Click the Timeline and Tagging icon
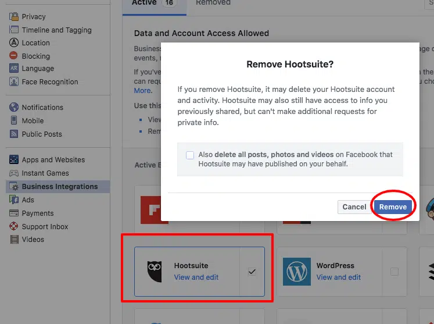The image size is (434, 324). (x=13, y=30)
